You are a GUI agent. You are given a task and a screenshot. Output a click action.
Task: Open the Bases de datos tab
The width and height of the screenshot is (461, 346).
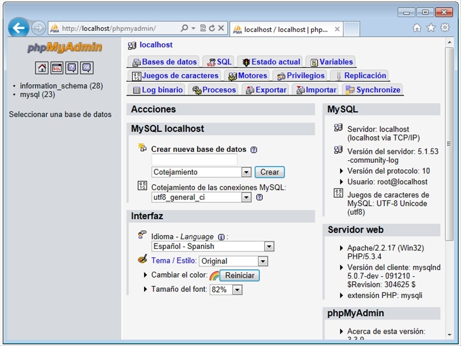pyautogui.click(x=164, y=62)
